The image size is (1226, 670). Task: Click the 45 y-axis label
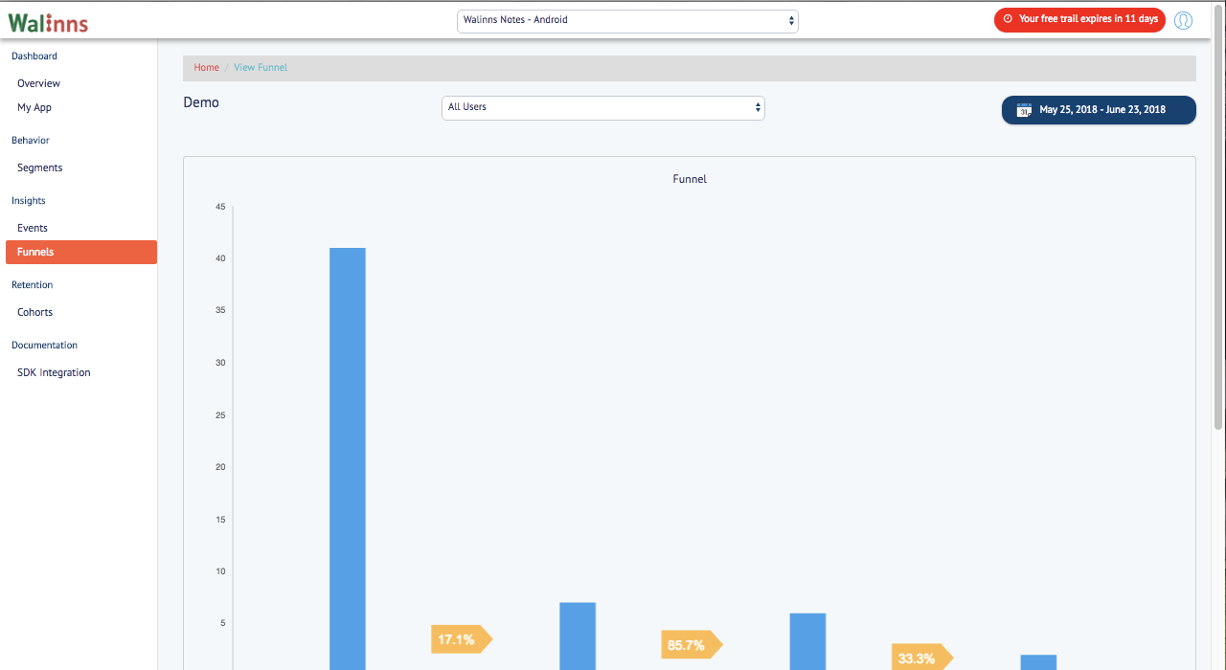coord(220,207)
